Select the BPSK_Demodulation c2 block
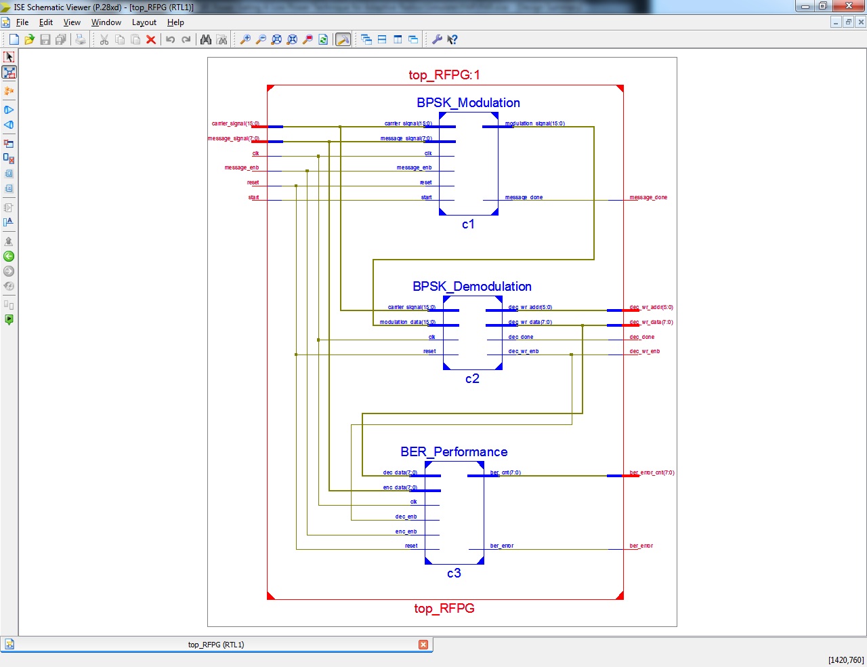The width and height of the screenshot is (867, 667). 473,333
